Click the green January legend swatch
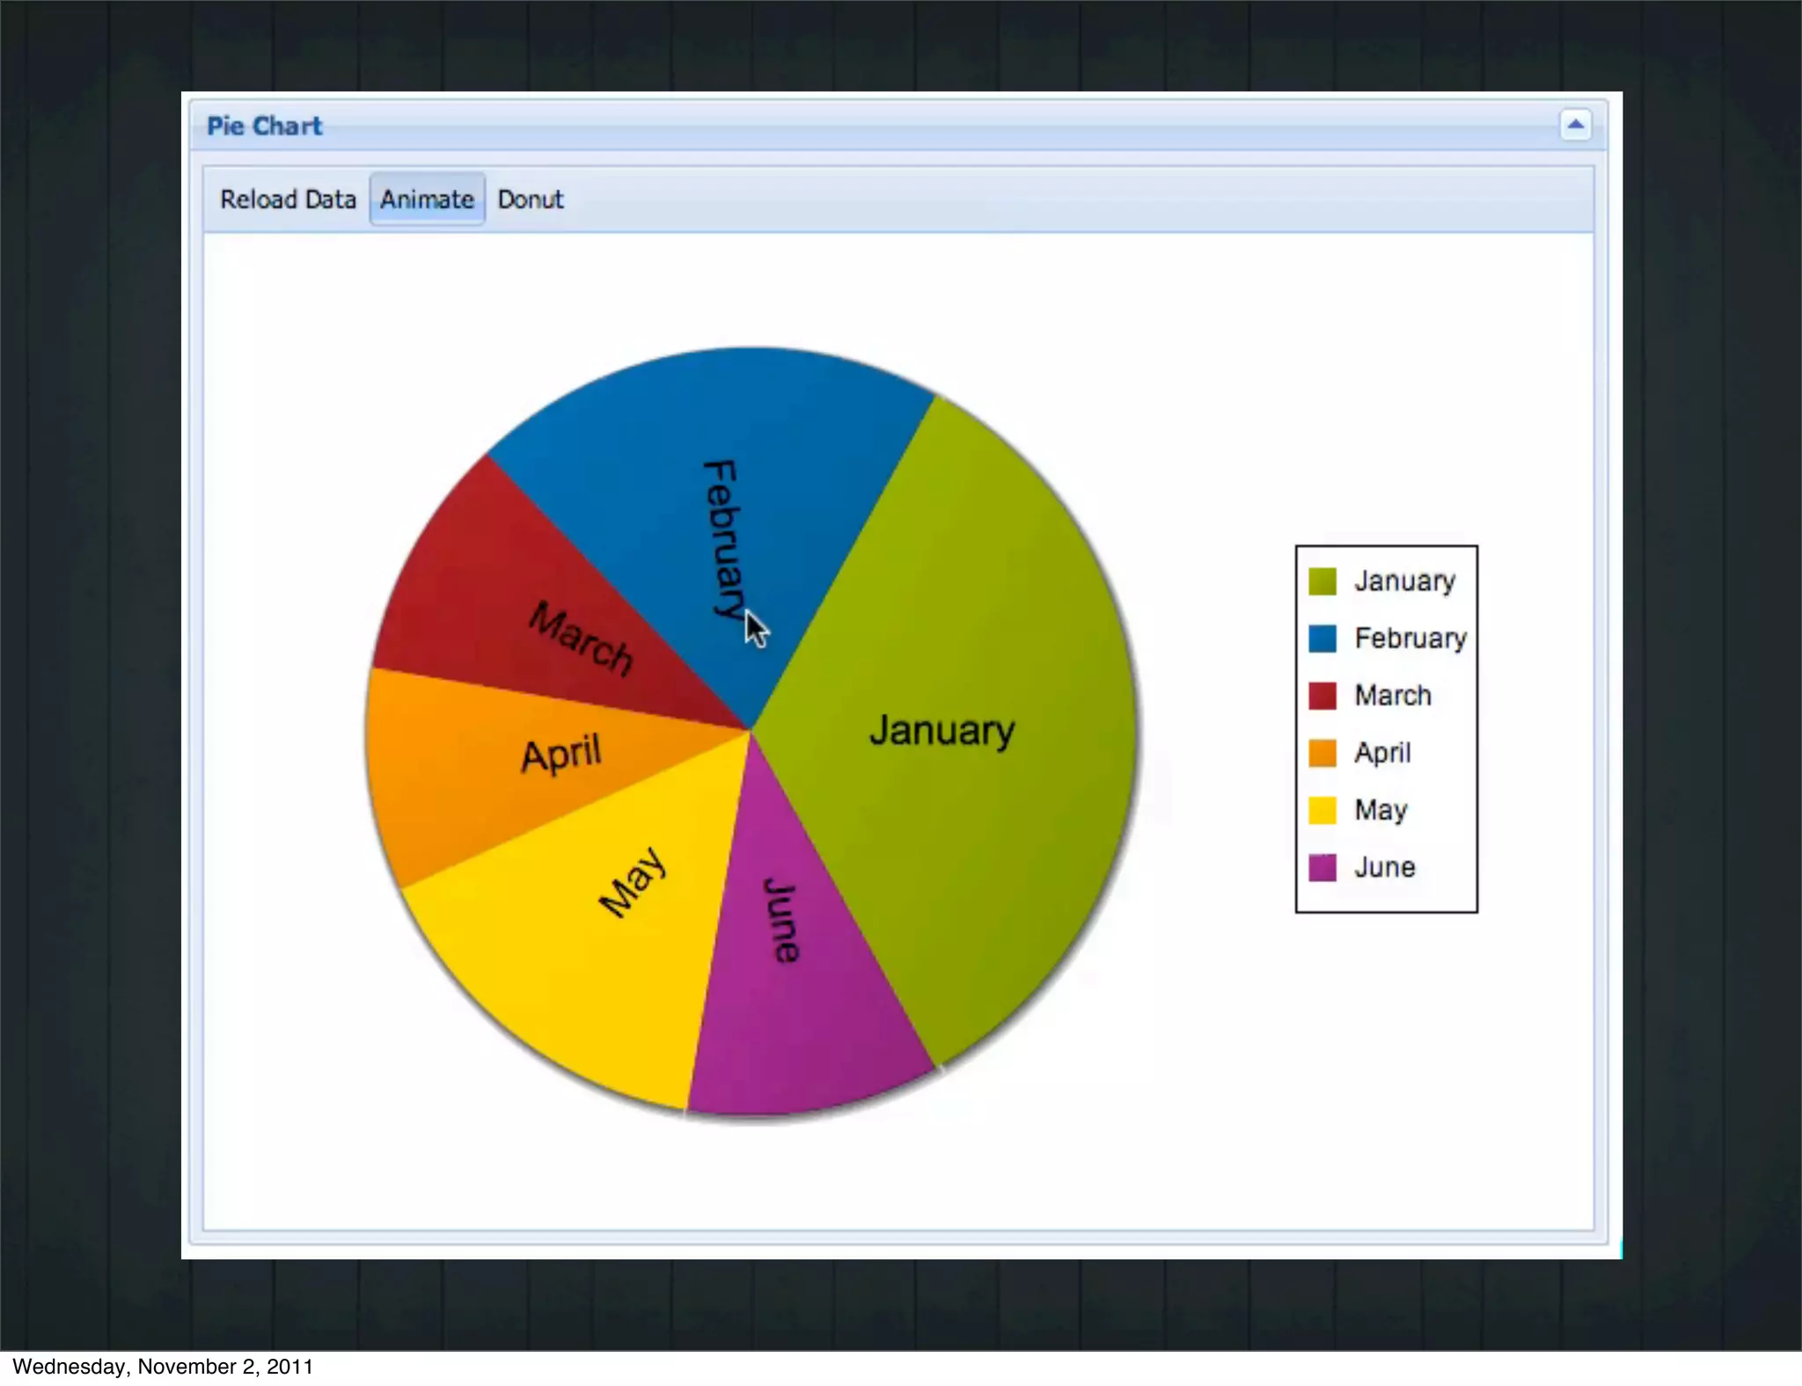 tap(1322, 581)
